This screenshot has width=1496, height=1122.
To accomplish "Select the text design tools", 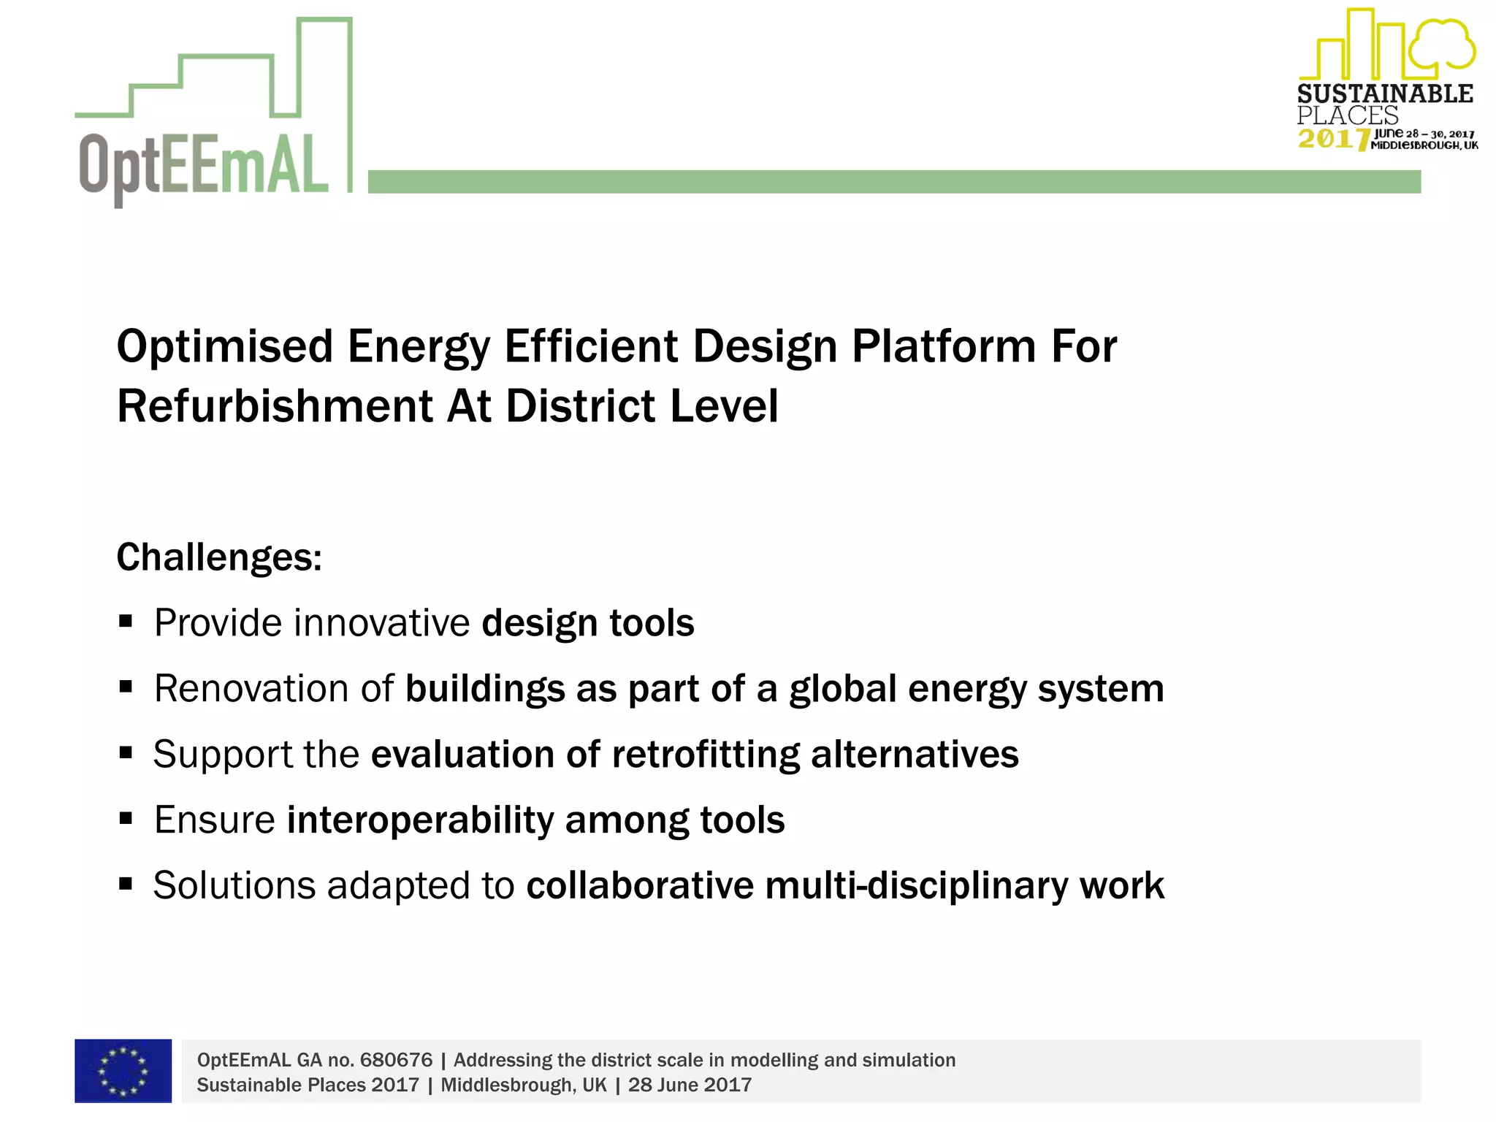I will coord(587,623).
